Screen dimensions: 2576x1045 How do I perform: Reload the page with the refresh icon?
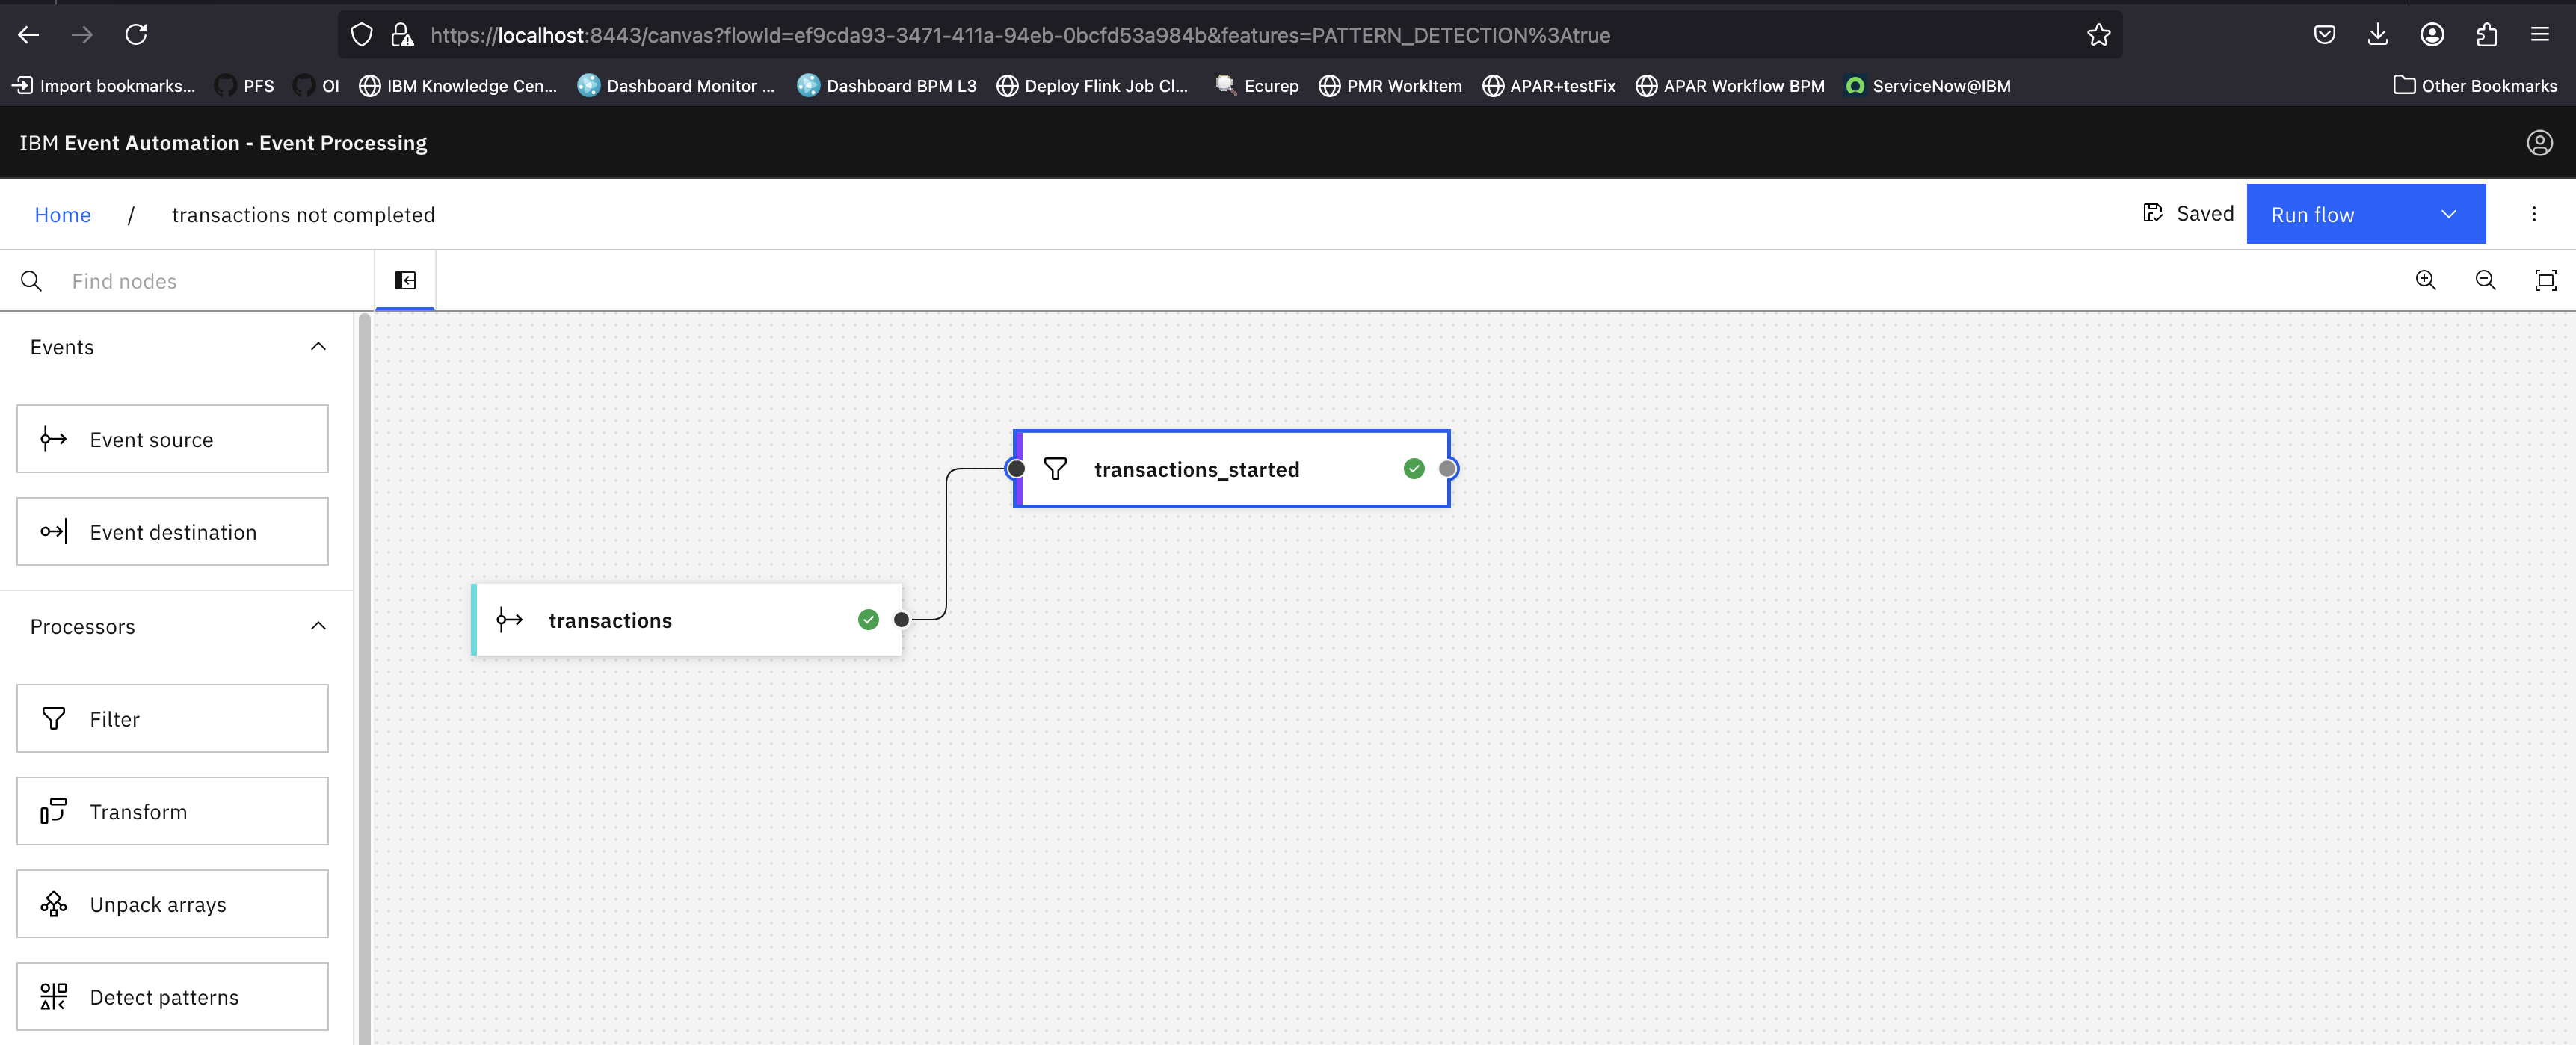pyautogui.click(x=136, y=35)
